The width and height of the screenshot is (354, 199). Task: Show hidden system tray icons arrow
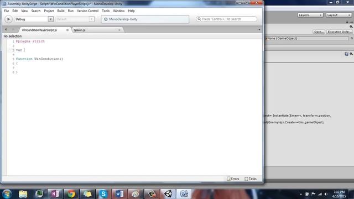(301, 194)
